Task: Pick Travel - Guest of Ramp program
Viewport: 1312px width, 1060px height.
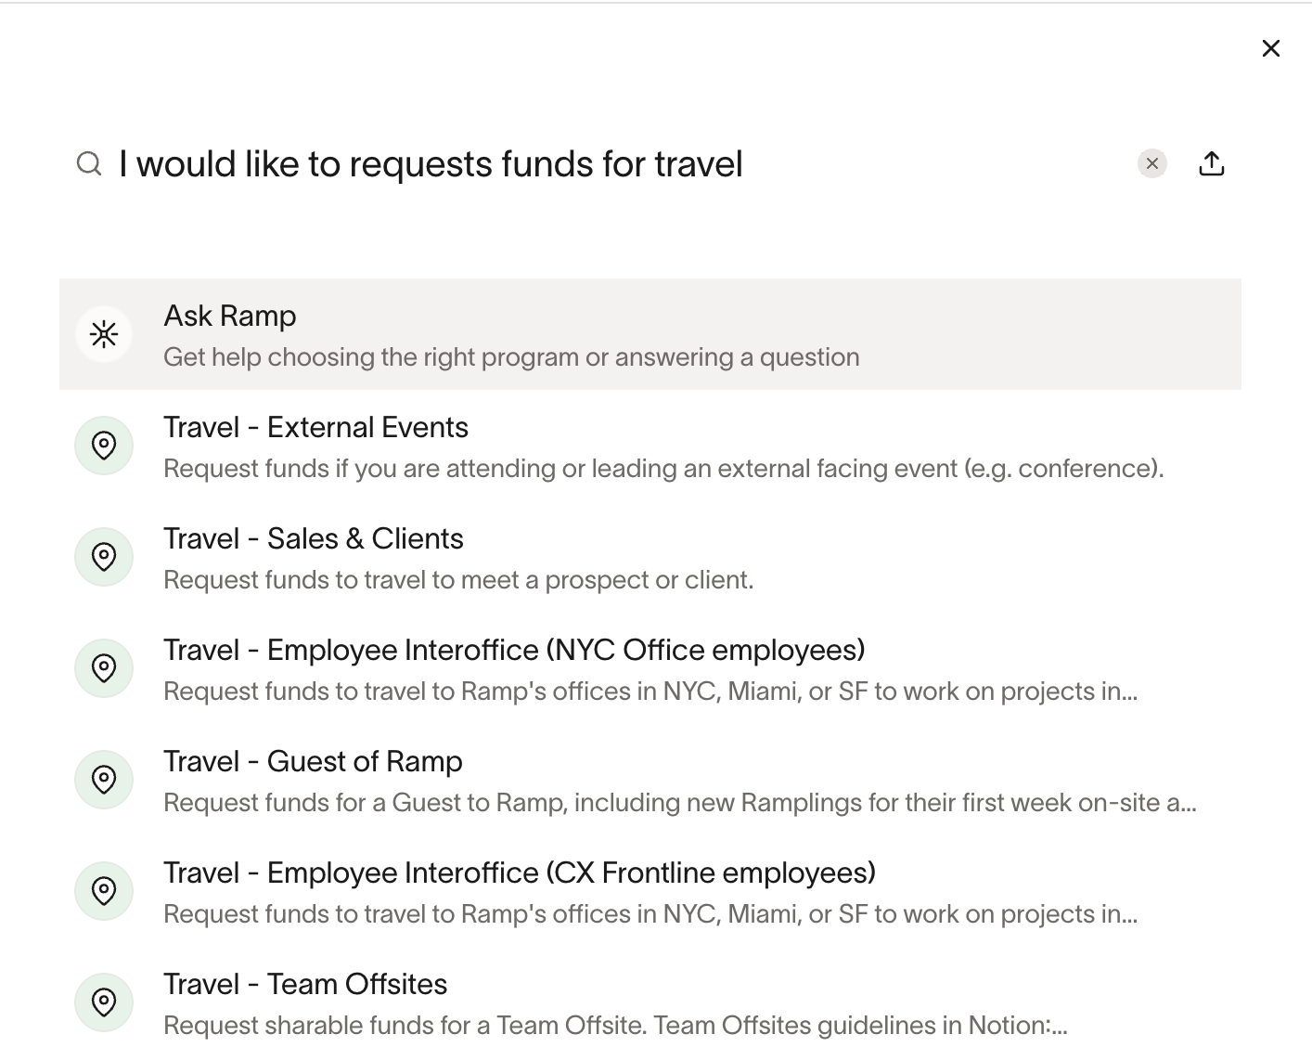Action: pos(313,762)
